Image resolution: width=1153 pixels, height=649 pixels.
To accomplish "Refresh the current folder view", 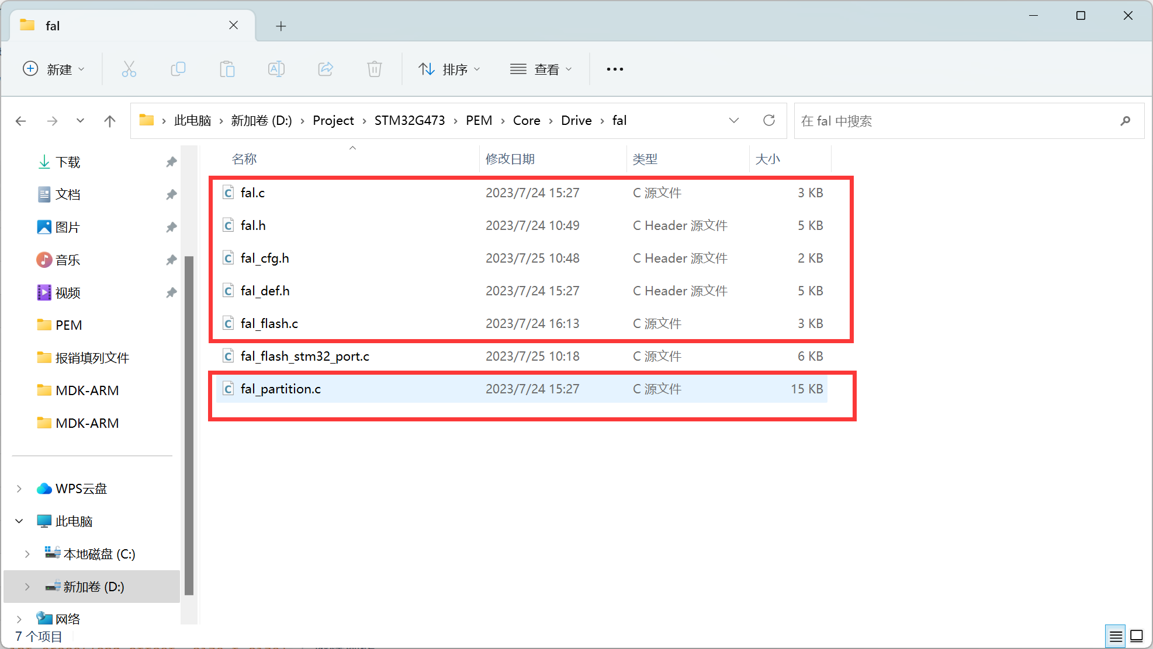I will tap(769, 121).
